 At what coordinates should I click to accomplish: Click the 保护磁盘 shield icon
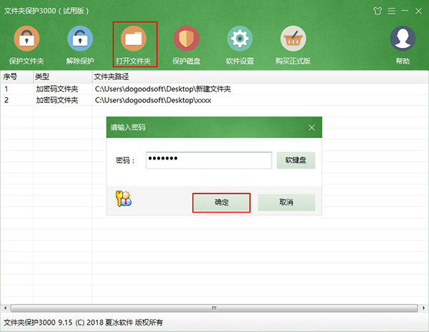click(x=187, y=39)
